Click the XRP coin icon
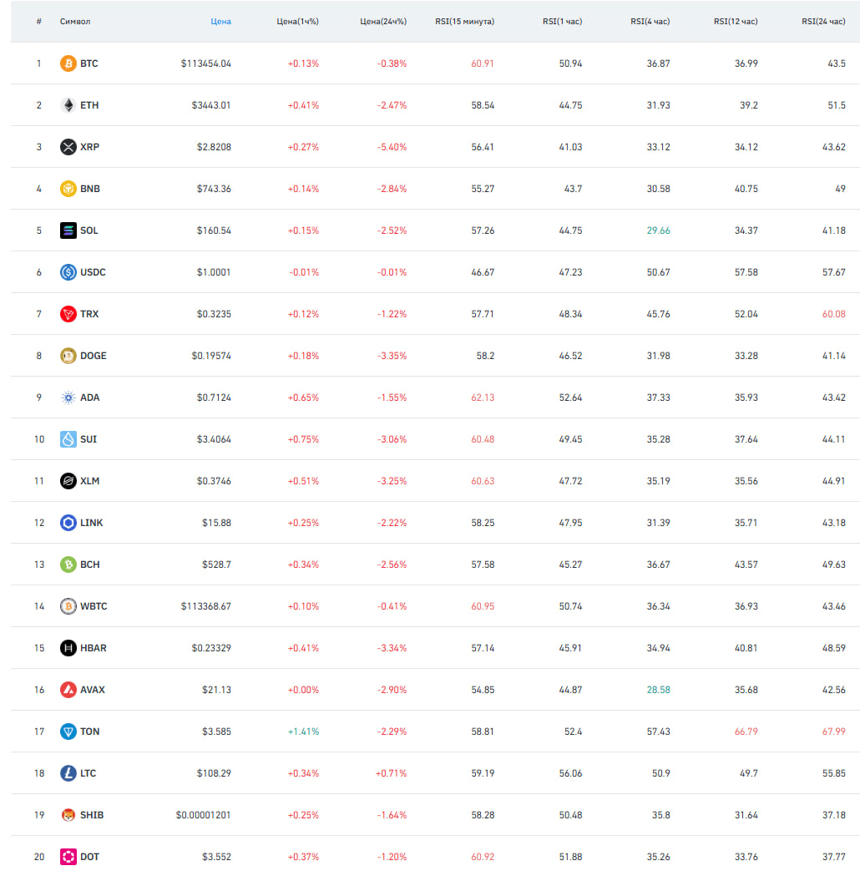 pyautogui.click(x=68, y=147)
